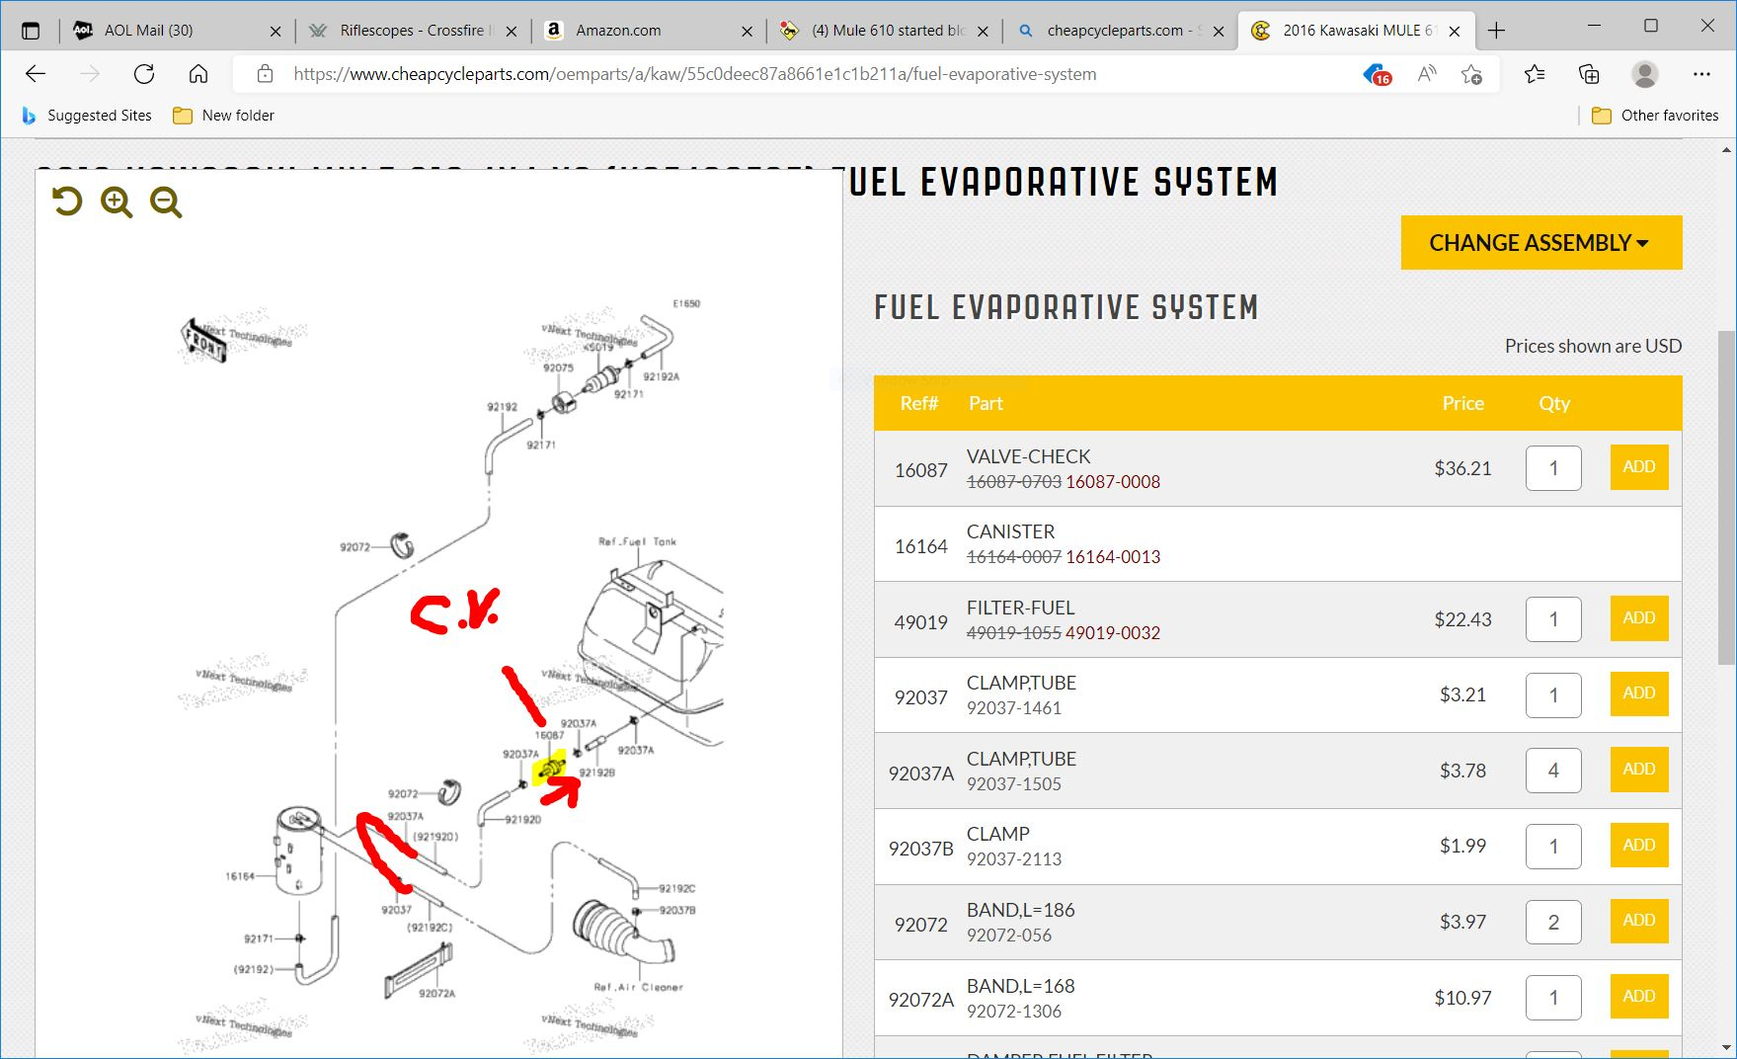Open the browser Collections icon
1737x1059 pixels.
(x=1589, y=74)
